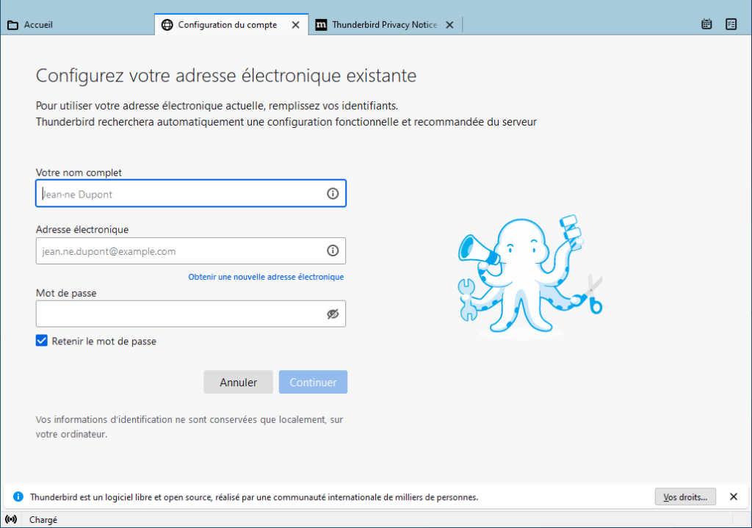
Task: Click the folder icon on Accueil tab
Action: tap(13, 25)
